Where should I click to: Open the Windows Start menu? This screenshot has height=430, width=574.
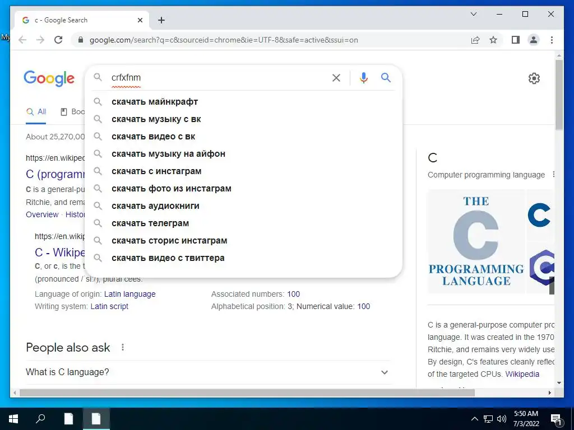(x=13, y=419)
